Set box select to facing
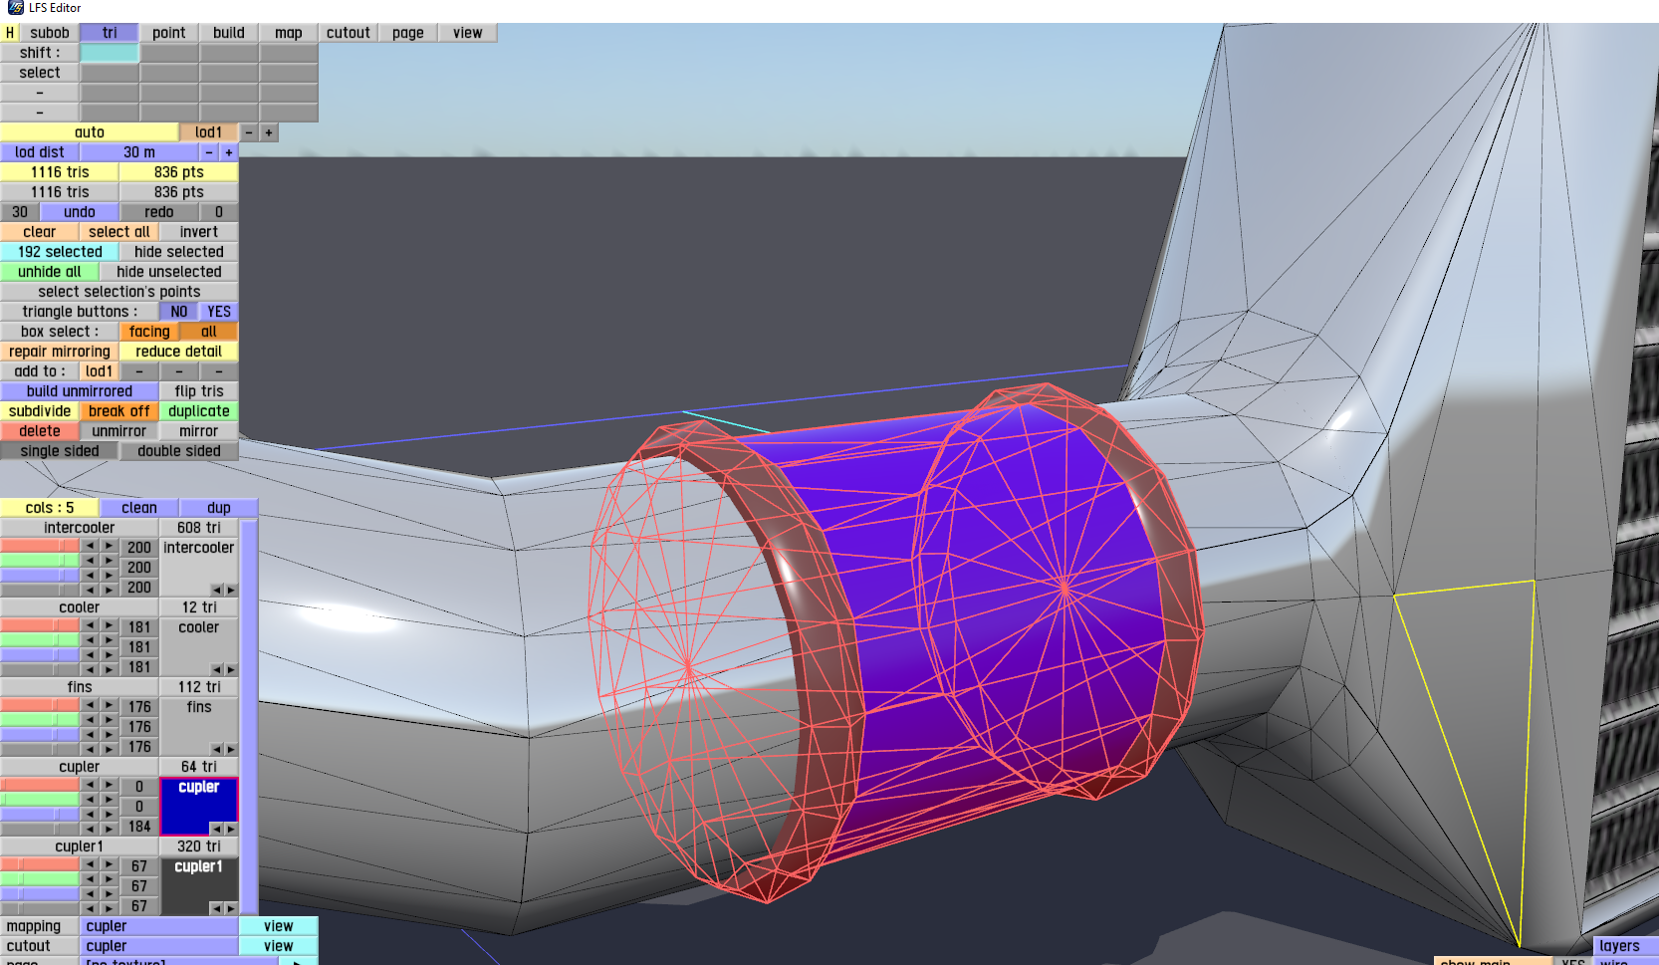The image size is (1659, 965). [149, 332]
